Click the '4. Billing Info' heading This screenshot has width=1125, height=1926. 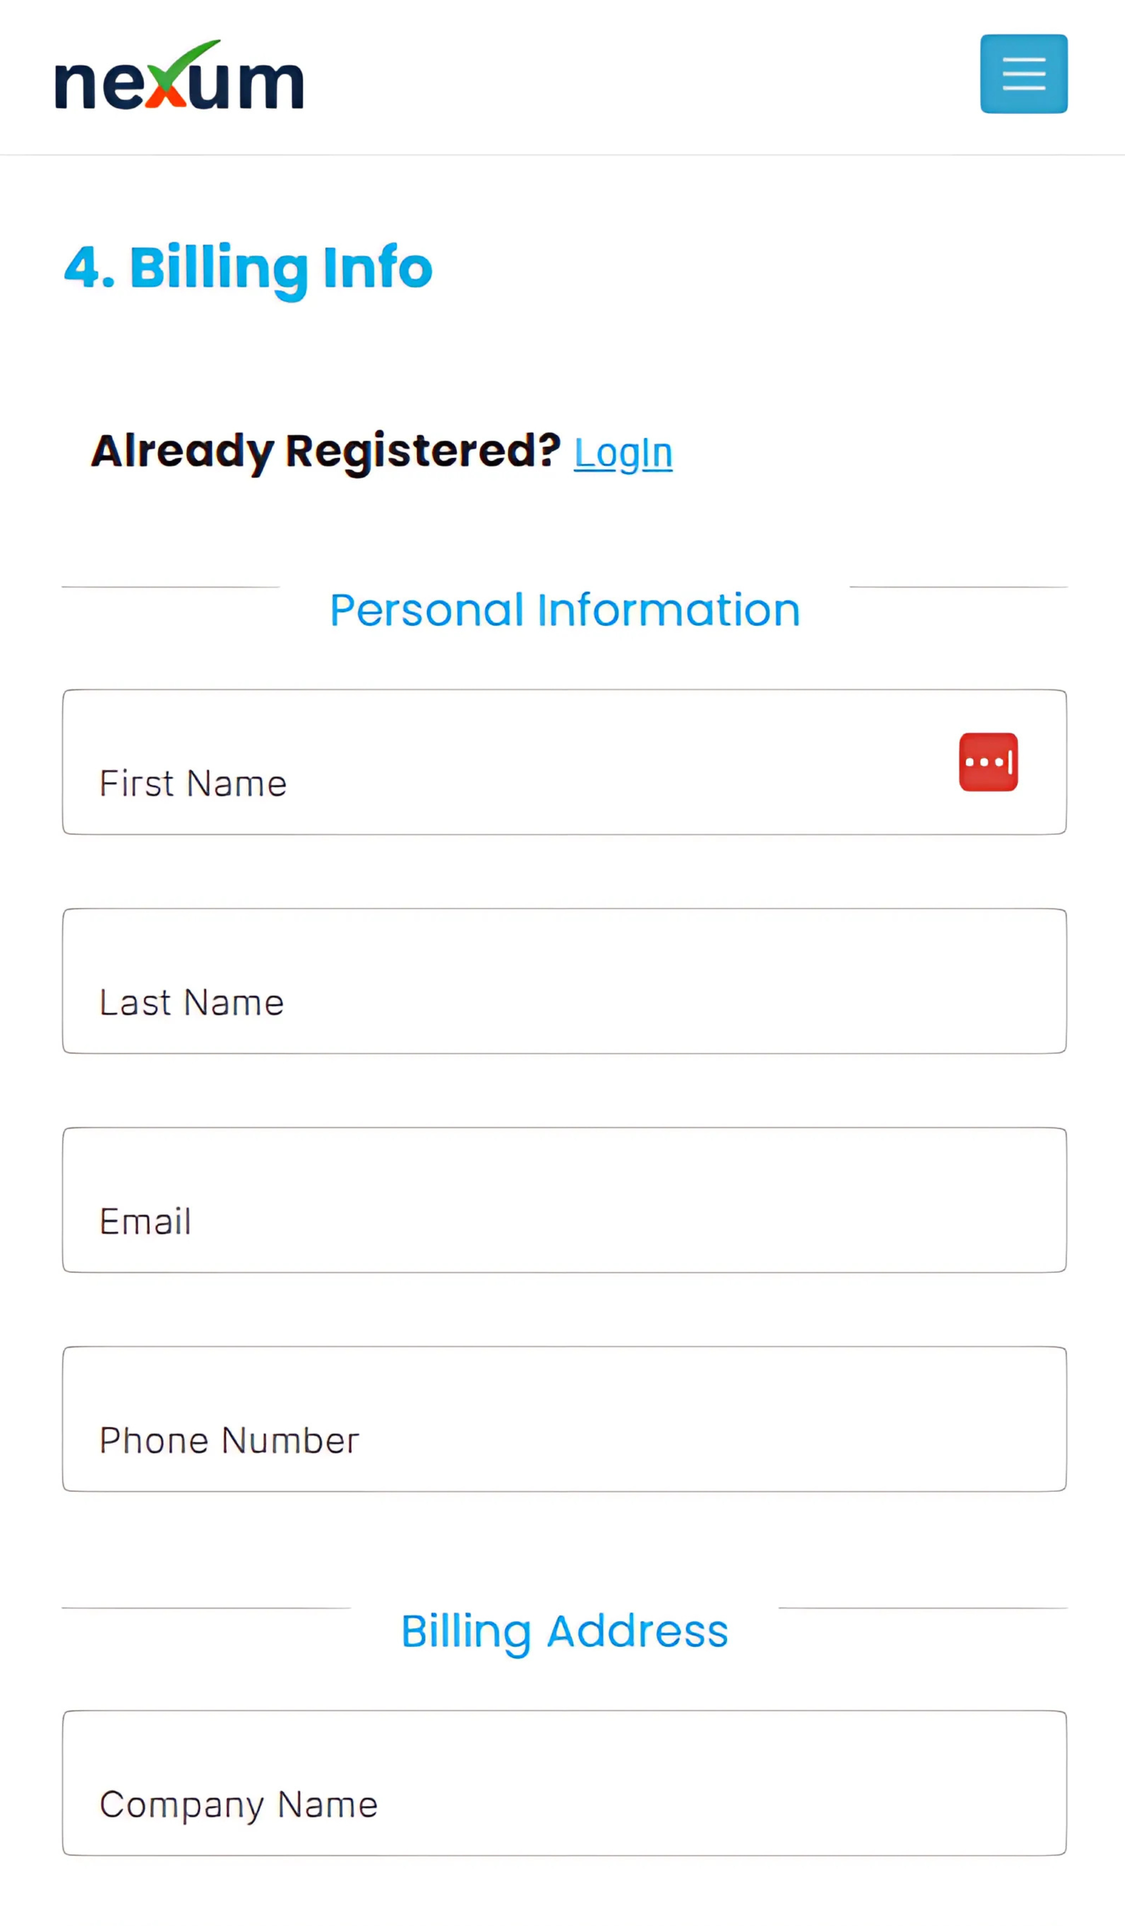point(248,268)
